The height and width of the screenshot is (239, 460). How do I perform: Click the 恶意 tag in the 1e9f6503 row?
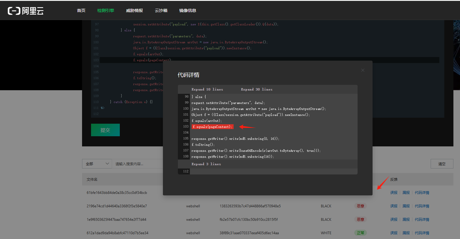pyautogui.click(x=361, y=220)
